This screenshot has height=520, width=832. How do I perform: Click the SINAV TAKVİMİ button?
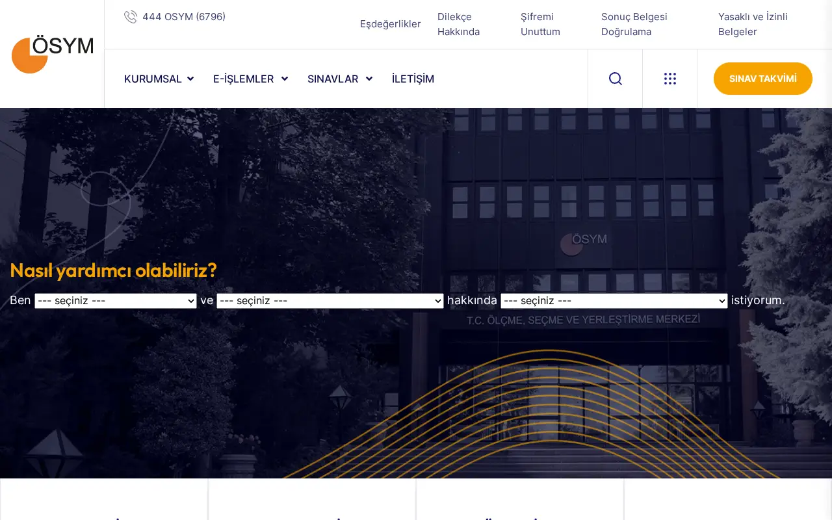(x=763, y=79)
